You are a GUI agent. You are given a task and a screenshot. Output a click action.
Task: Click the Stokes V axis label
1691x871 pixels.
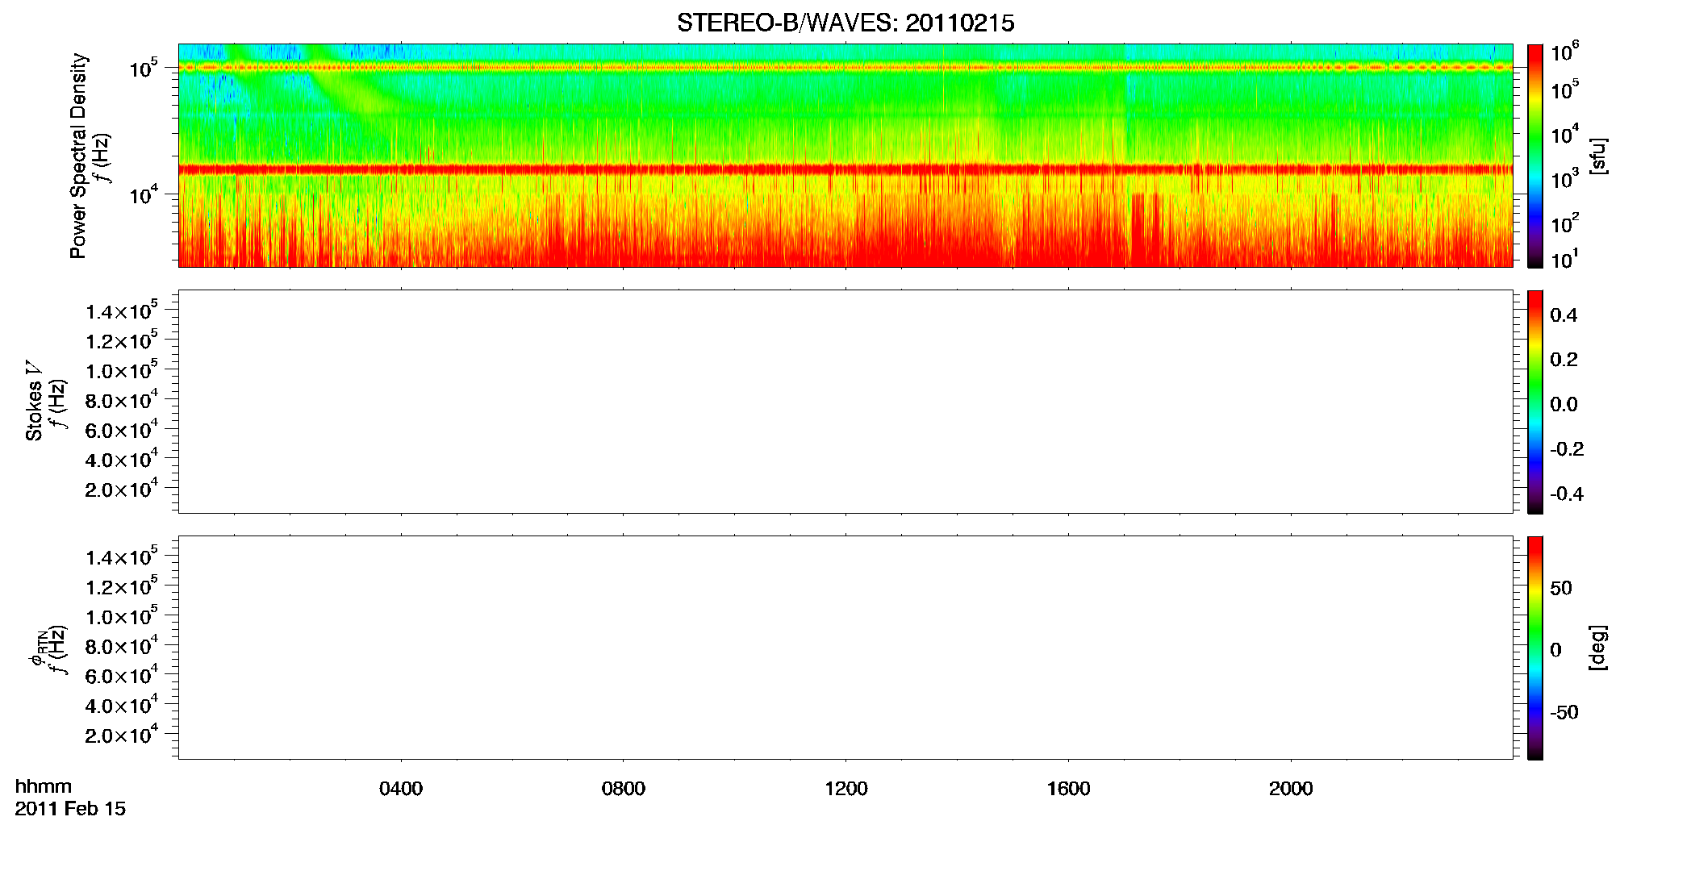pos(34,401)
